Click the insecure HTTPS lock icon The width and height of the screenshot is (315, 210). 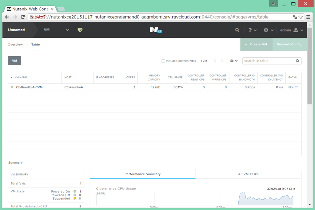[32, 17]
